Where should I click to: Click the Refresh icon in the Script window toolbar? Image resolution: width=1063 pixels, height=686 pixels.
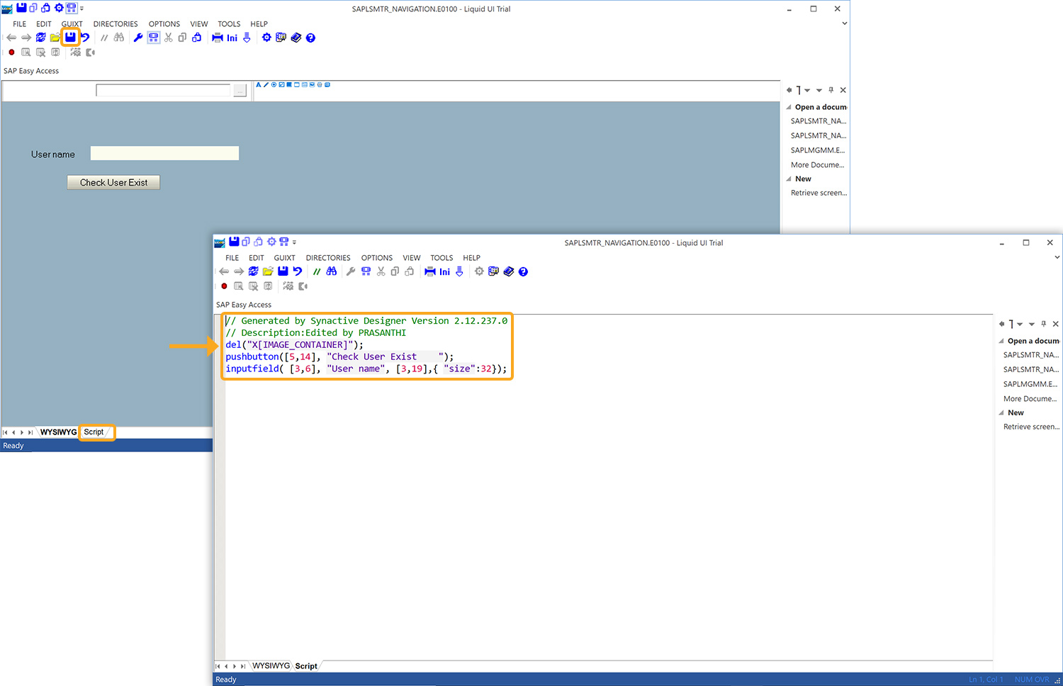(x=253, y=271)
